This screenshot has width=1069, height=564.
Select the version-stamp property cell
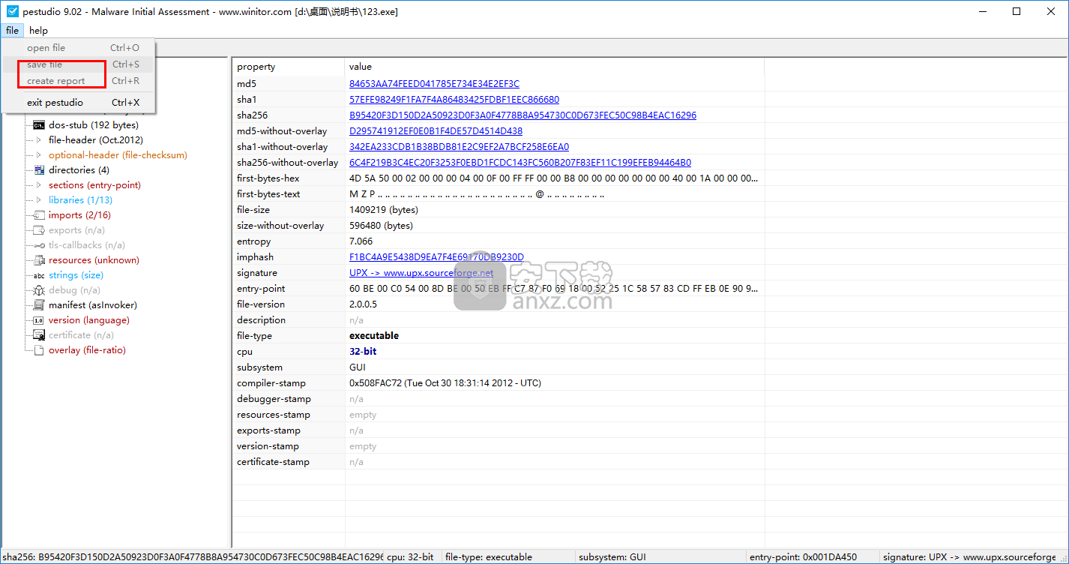pos(289,446)
